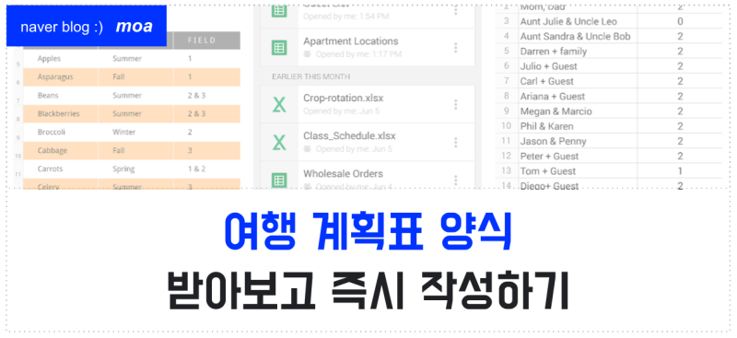737x338 pixels.
Task: Click the 'Opened by me: 1:17 PM' text
Action: tap(358, 54)
